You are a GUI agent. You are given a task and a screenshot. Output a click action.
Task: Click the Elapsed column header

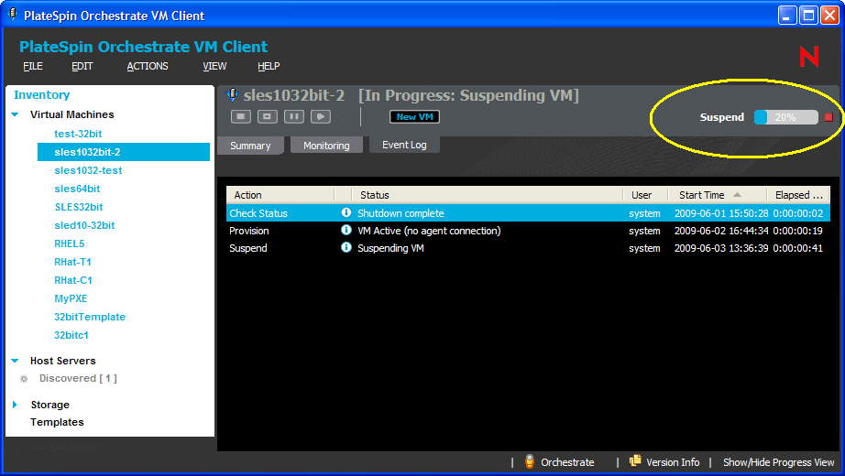(798, 195)
